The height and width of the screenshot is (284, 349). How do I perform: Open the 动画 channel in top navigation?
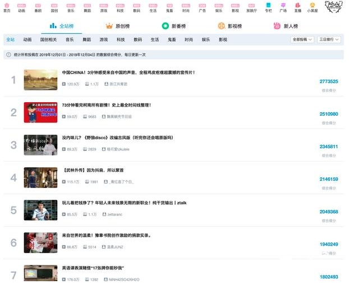click(x=21, y=8)
